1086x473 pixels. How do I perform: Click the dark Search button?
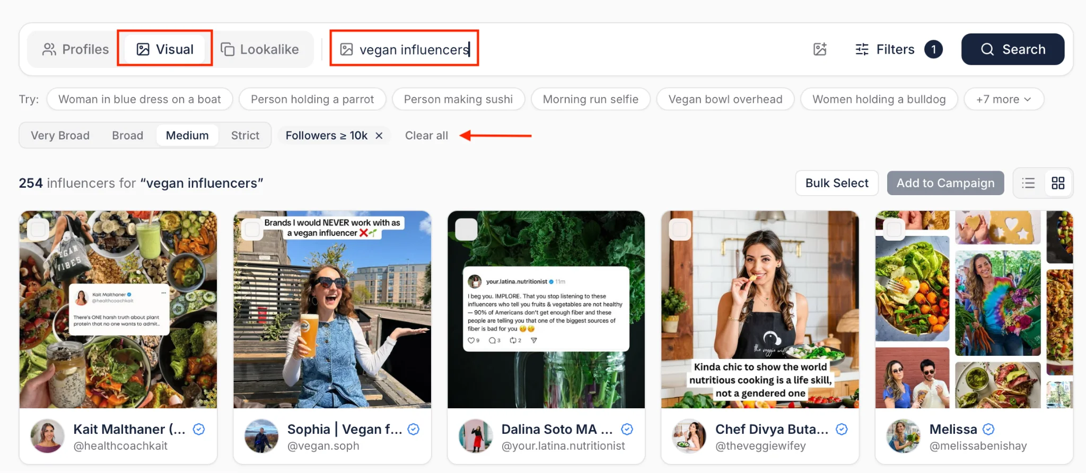(1013, 49)
